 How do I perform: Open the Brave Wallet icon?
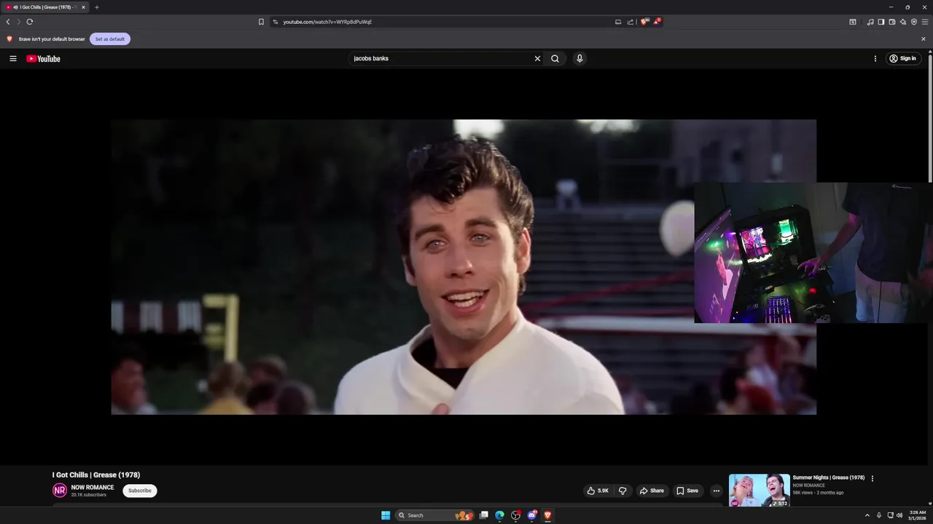(x=892, y=22)
